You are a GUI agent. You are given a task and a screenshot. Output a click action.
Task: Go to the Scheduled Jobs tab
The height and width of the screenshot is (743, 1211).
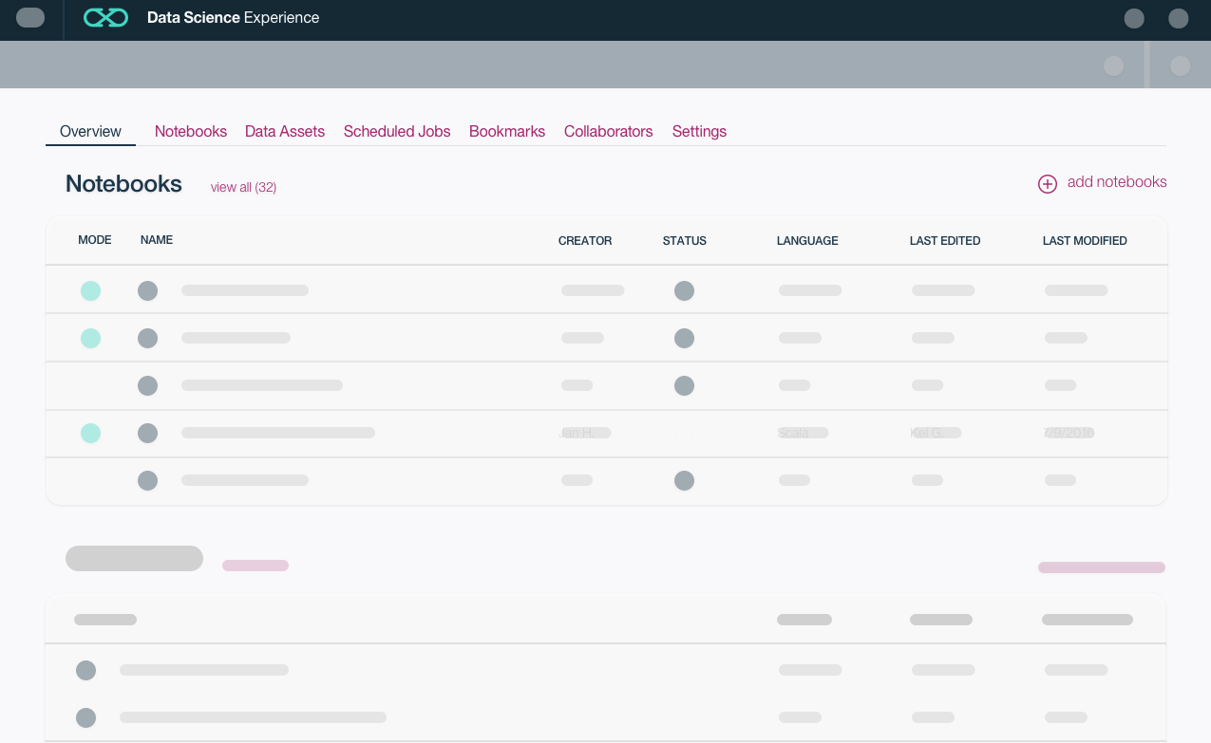click(397, 132)
